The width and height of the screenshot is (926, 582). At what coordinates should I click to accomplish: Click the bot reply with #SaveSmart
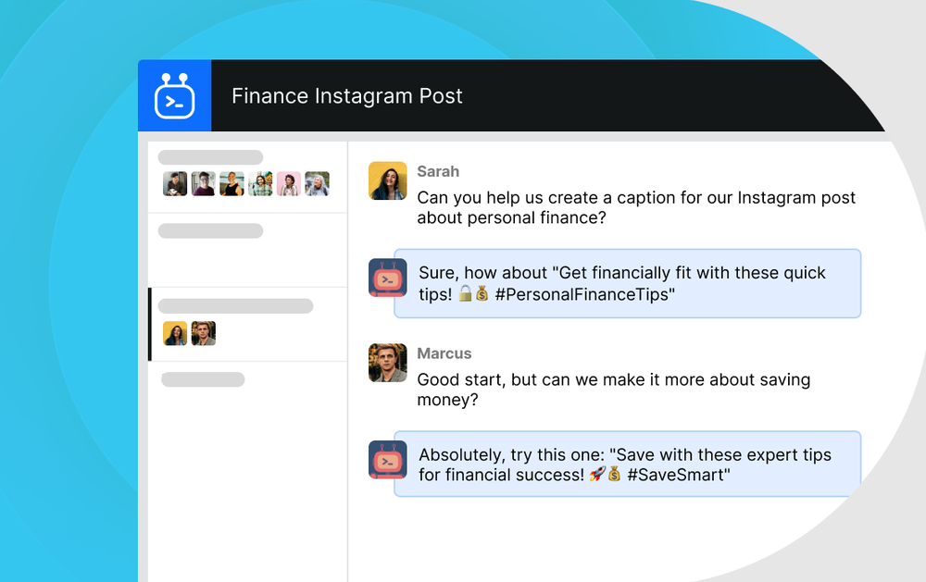click(x=627, y=464)
